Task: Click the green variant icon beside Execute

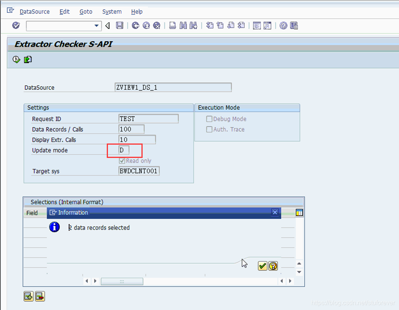Action: point(28,60)
